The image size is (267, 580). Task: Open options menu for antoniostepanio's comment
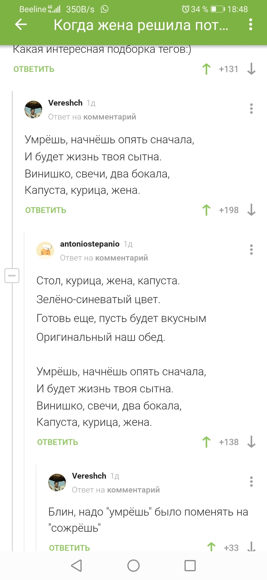(251, 250)
